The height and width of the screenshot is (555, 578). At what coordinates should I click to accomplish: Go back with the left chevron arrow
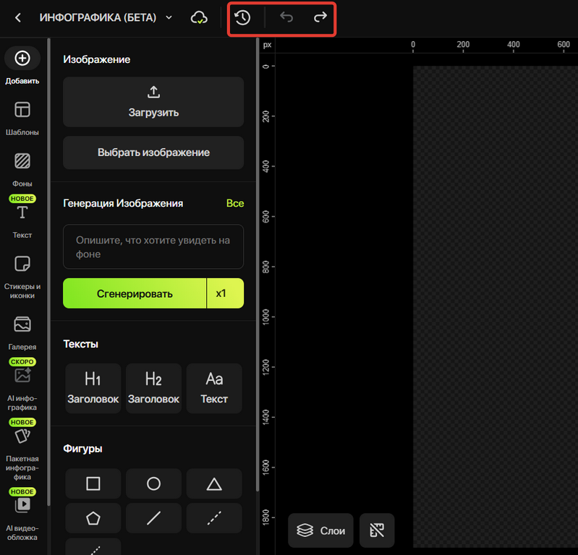17,17
